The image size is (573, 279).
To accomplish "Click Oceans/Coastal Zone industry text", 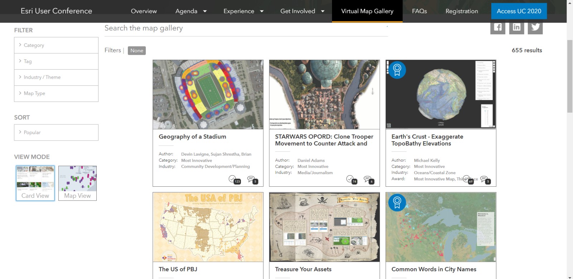I will pos(435,172).
